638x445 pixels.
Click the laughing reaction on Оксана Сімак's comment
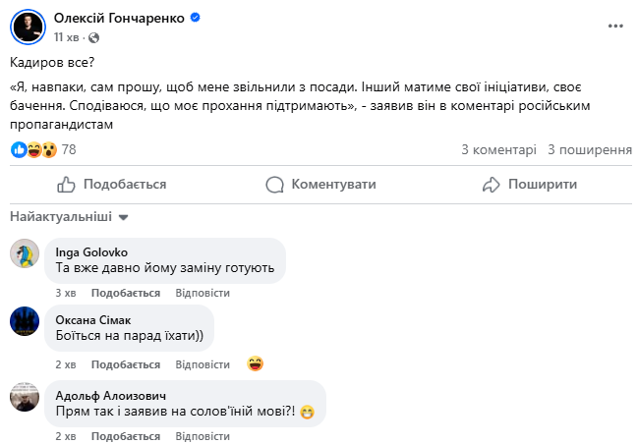click(x=255, y=363)
